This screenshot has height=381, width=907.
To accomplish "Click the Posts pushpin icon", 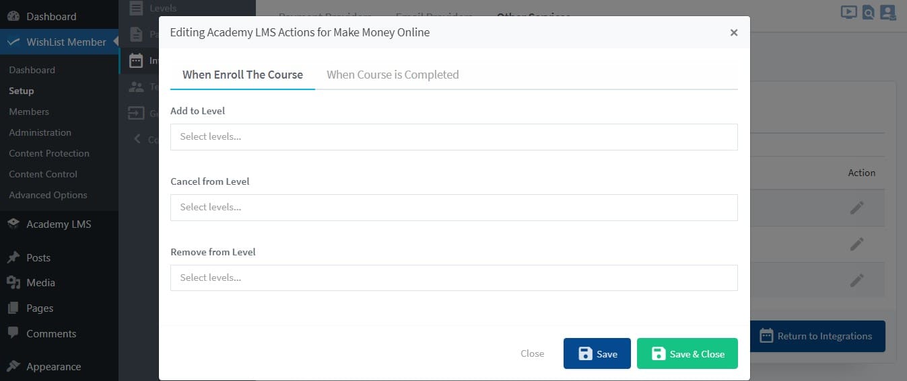I will [13, 257].
